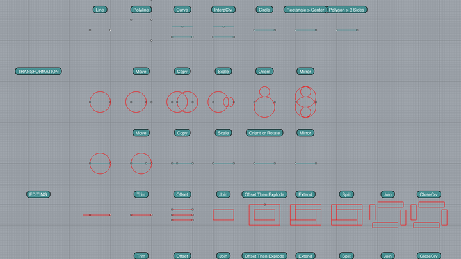Click the Polygon > 3 Sides label
This screenshot has width=461, height=259.
346,10
